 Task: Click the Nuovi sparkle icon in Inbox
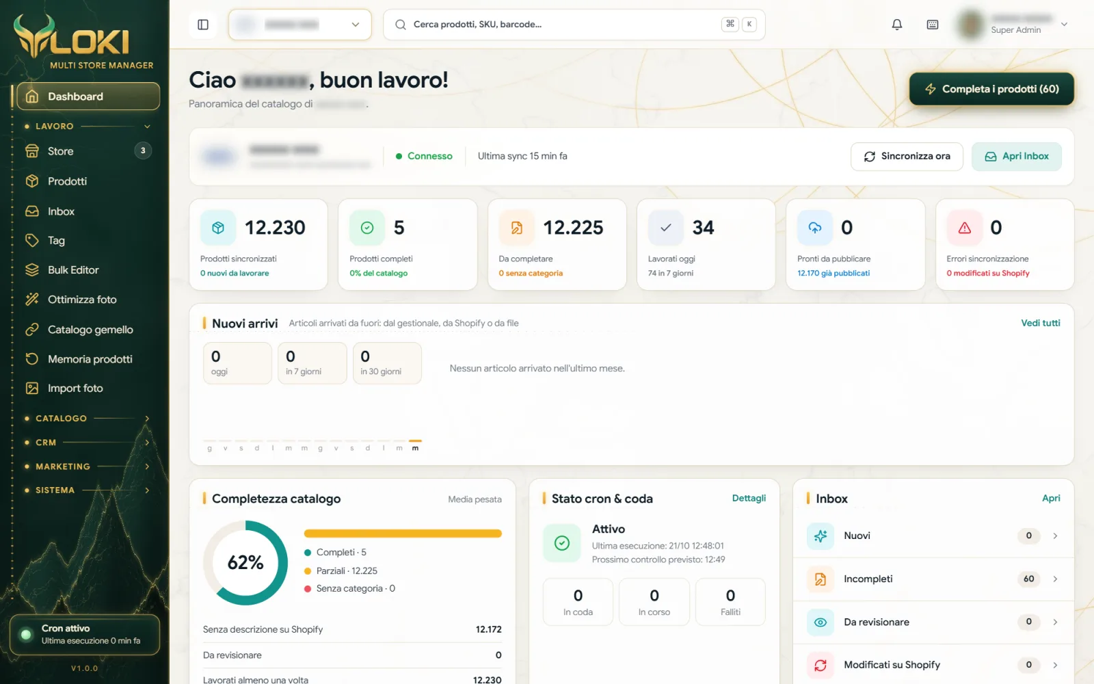coord(820,536)
